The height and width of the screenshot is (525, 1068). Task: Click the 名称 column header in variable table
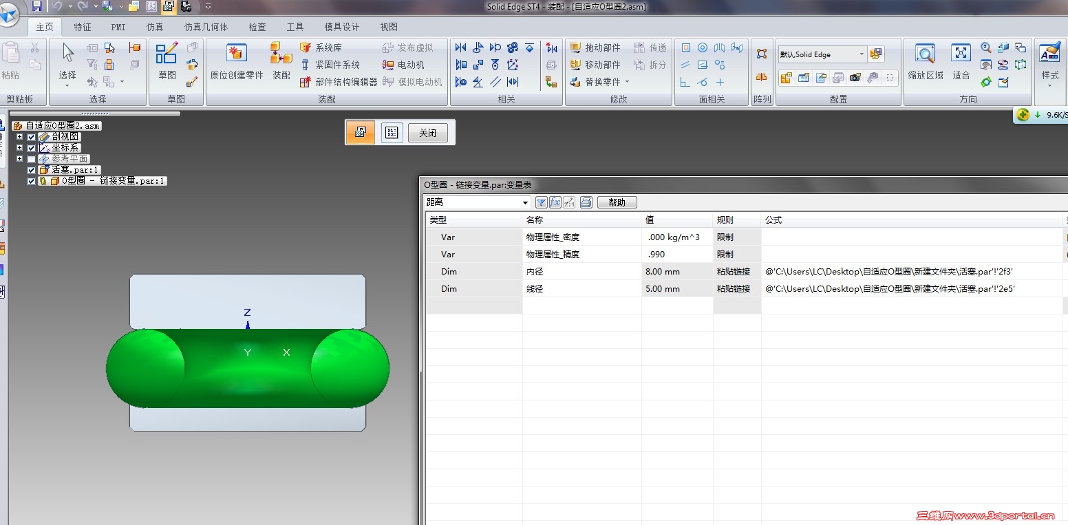[x=581, y=220]
